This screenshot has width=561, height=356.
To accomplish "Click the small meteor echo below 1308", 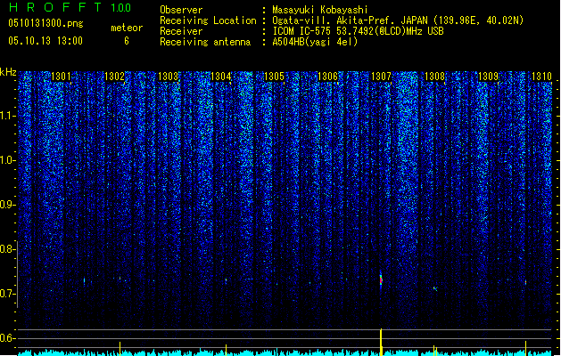I will pos(435,288).
